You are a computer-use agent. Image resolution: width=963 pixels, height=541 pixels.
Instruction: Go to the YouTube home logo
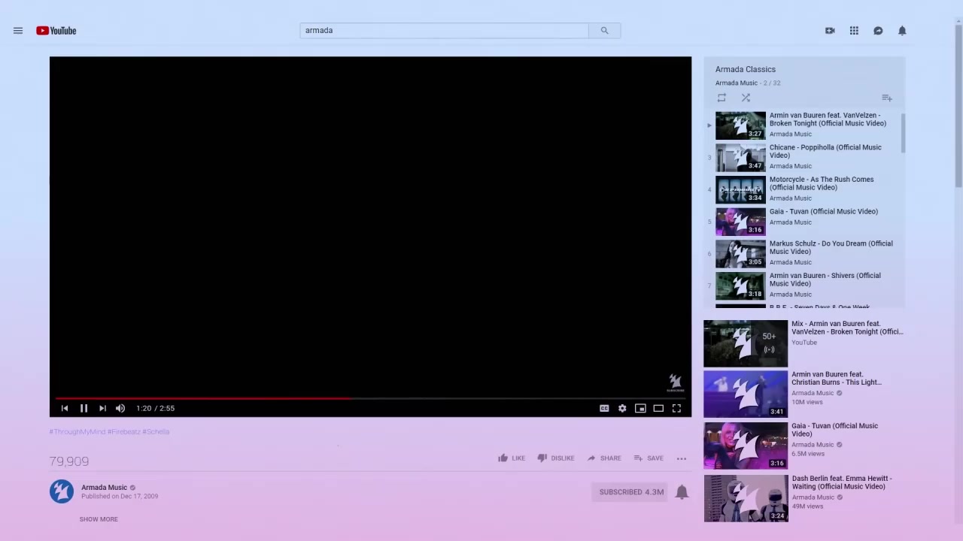click(56, 31)
